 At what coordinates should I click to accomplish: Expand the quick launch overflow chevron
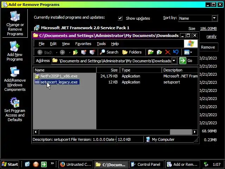(52, 163)
